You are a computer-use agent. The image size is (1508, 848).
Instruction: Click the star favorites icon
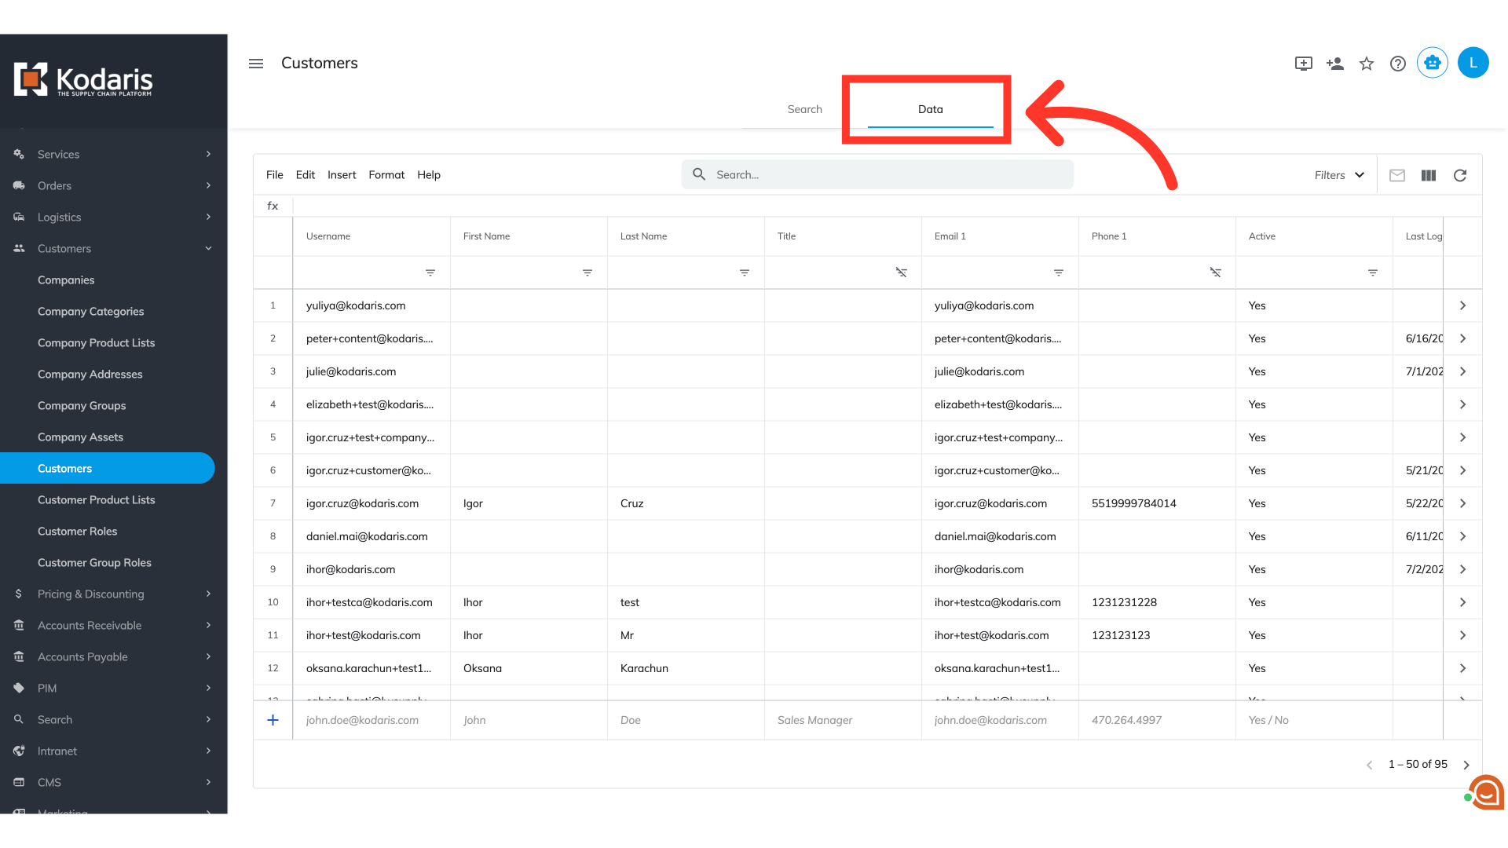[x=1367, y=64]
